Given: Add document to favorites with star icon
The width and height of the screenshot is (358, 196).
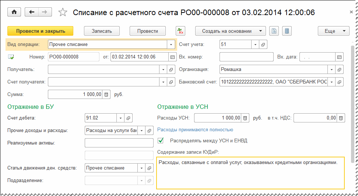Looking at the screenshot, I should [63, 13].
